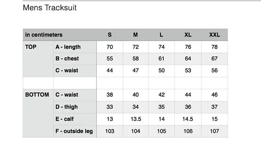261x167 pixels.
Task: Select the outside leg value 107 for XXL
Action: pyautogui.click(x=214, y=131)
